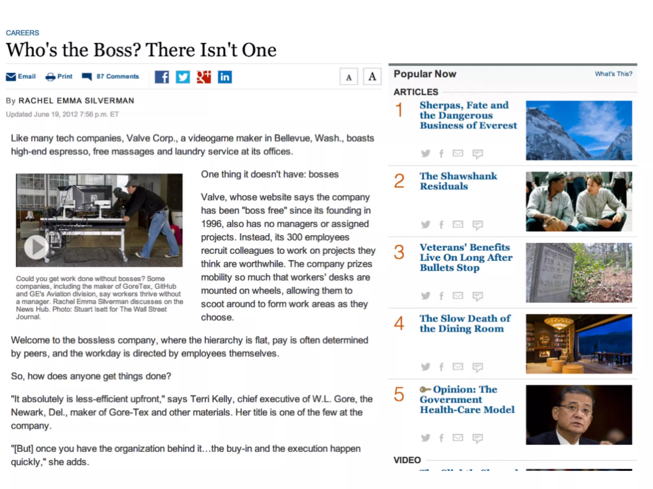Open the 87 Comments link
Screen dimensions: 653x489
[x=118, y=77]
